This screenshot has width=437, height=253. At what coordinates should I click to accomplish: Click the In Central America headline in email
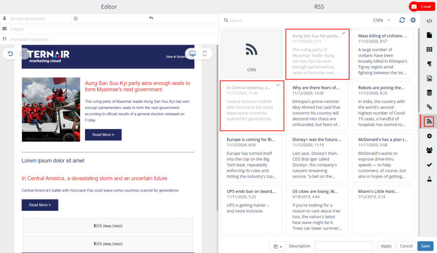click(94, 178)
